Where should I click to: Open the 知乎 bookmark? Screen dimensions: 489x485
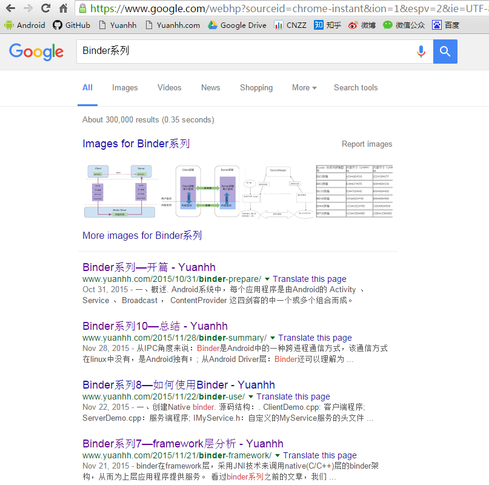(327, 25)
